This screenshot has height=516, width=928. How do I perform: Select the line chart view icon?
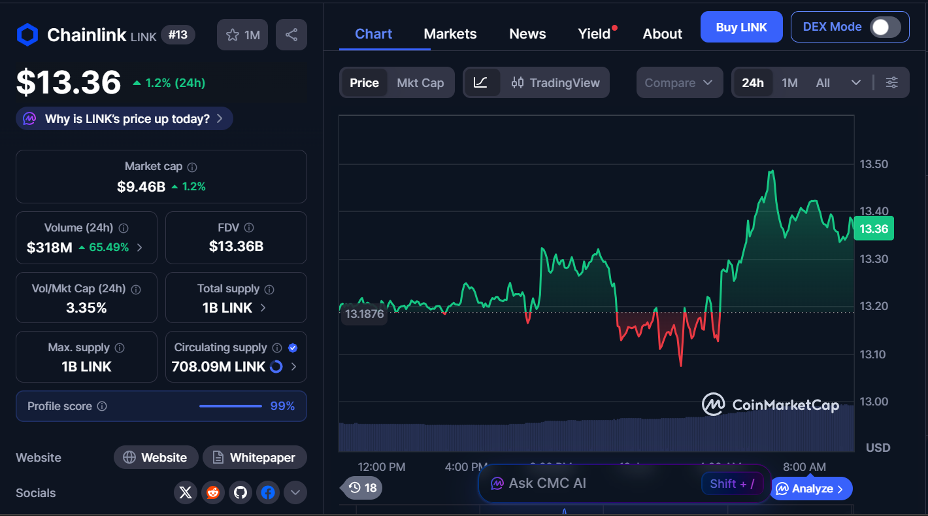pyautogui.click(x=481, y=82)
